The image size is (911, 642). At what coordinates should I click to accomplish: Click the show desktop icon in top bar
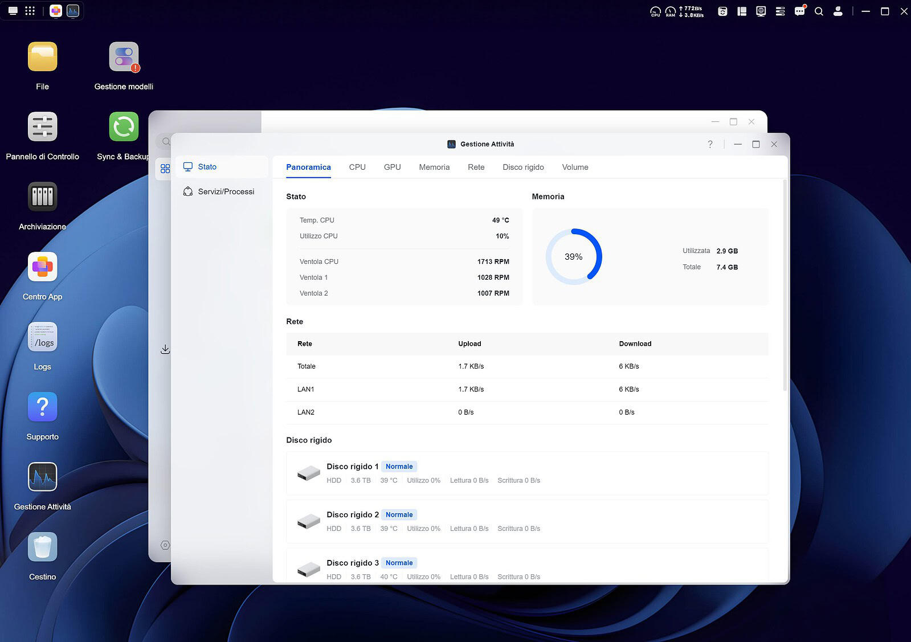coord(13,11)
